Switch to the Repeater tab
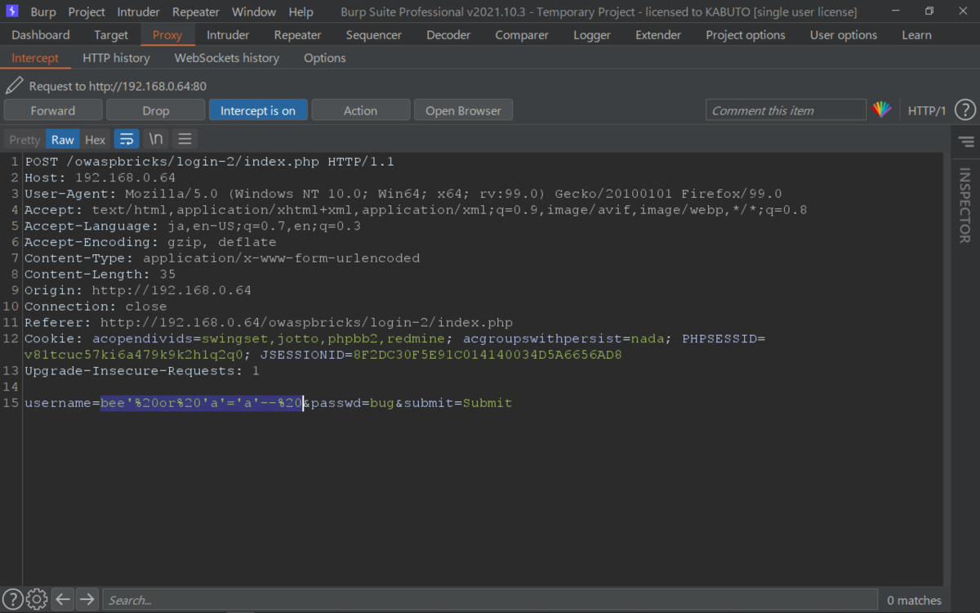The image size is (980, 613). (297, 35)
